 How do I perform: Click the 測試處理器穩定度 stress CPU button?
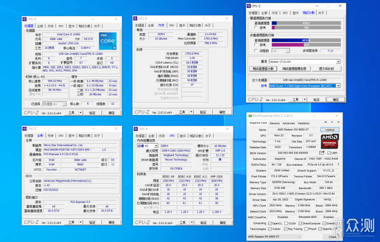point(294,69)
